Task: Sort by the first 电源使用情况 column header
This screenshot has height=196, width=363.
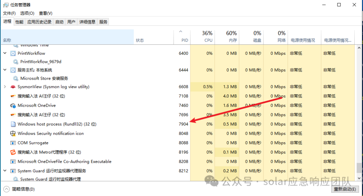Action: coord(304,37)
